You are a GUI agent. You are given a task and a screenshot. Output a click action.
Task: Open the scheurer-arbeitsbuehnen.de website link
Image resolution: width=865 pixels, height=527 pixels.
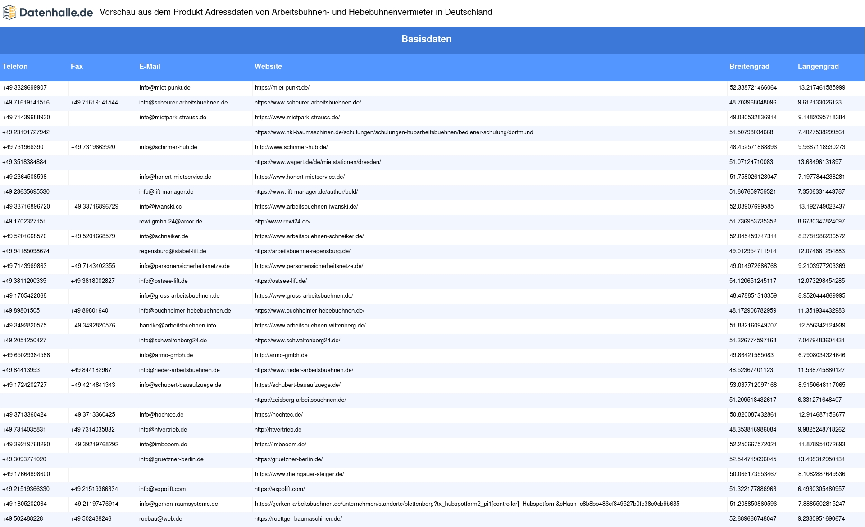(308, 103)
